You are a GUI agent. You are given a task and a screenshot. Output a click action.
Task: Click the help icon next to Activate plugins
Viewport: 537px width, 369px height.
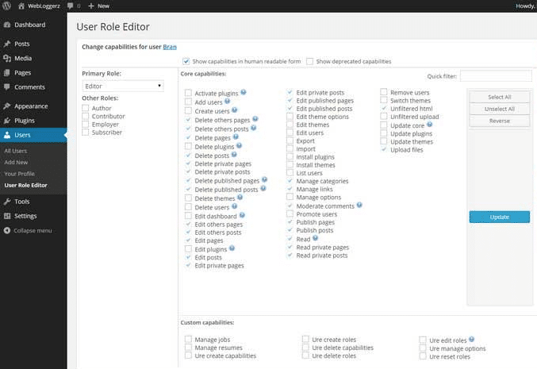click(x=243, y=92)
